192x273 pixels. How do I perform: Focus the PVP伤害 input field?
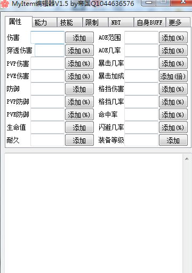point(47,63)
